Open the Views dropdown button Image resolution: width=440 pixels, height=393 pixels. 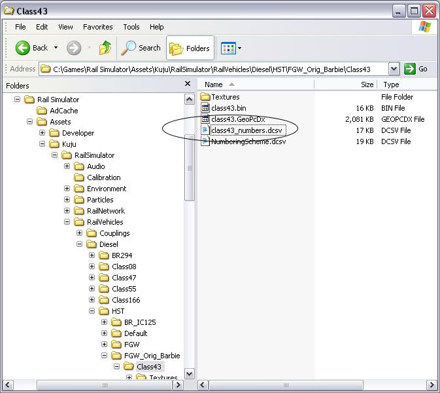231,48
